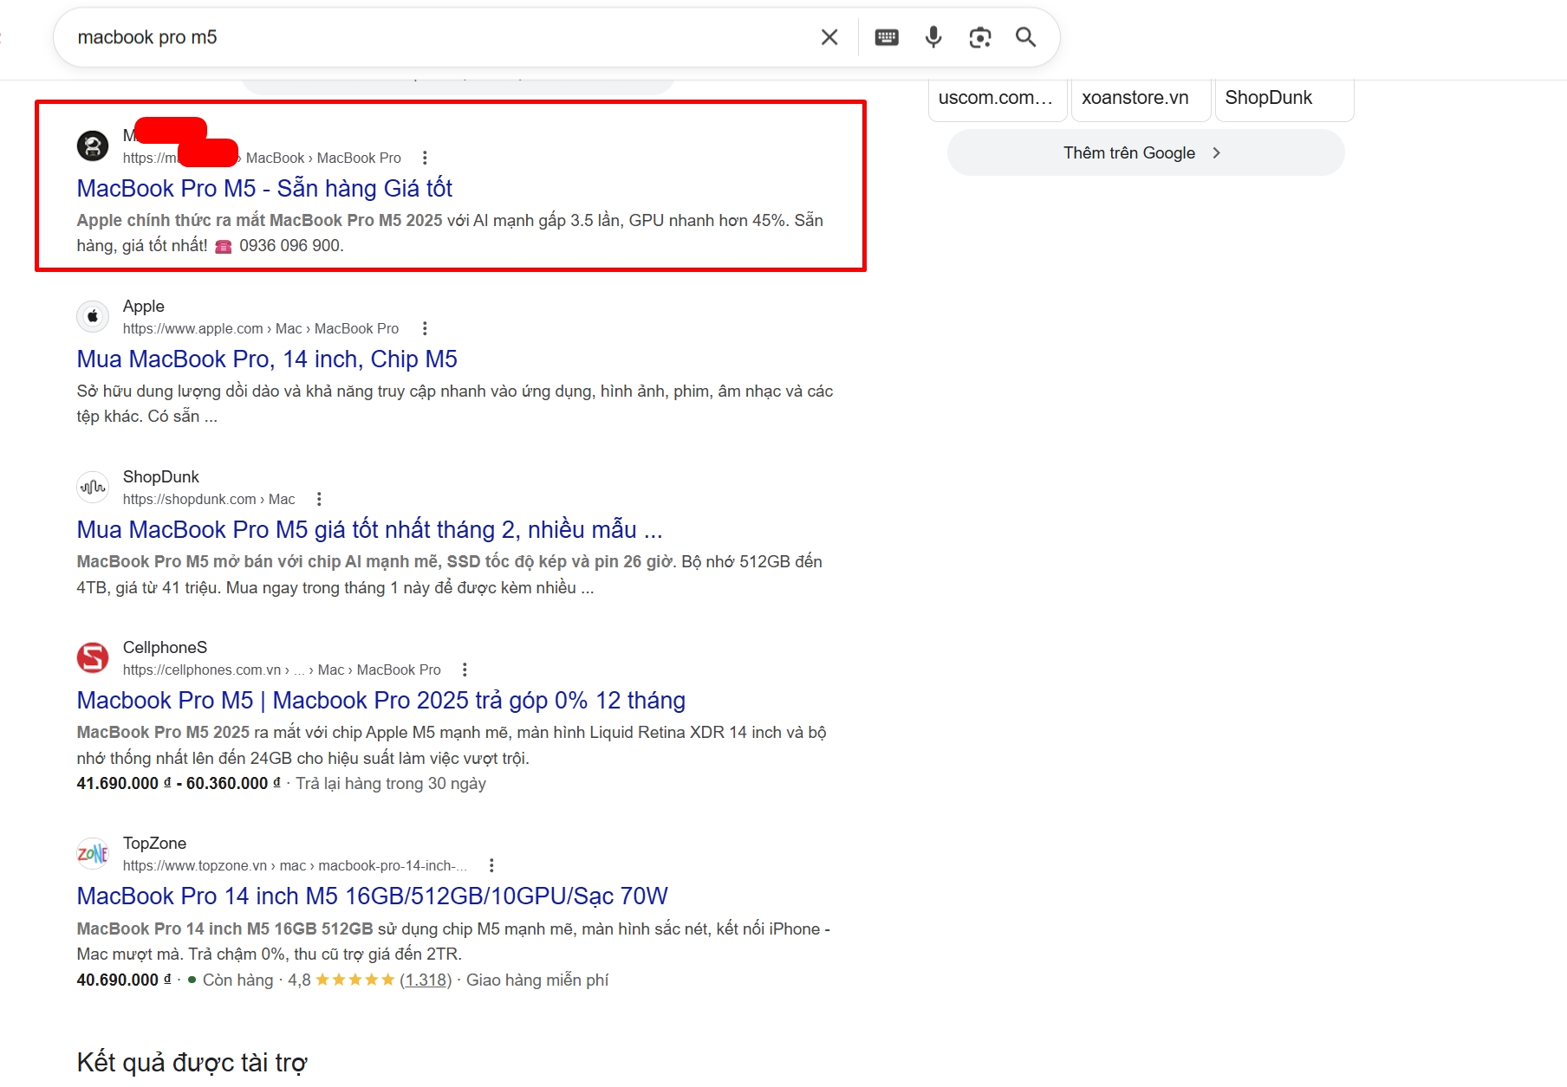Start voice search with microphone
This screenshot has height=1087, width=1567.
click(933, 37)
